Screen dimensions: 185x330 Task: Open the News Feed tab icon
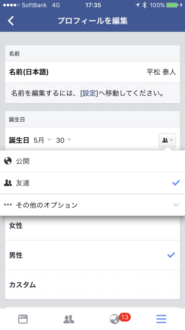click(23, 319)
